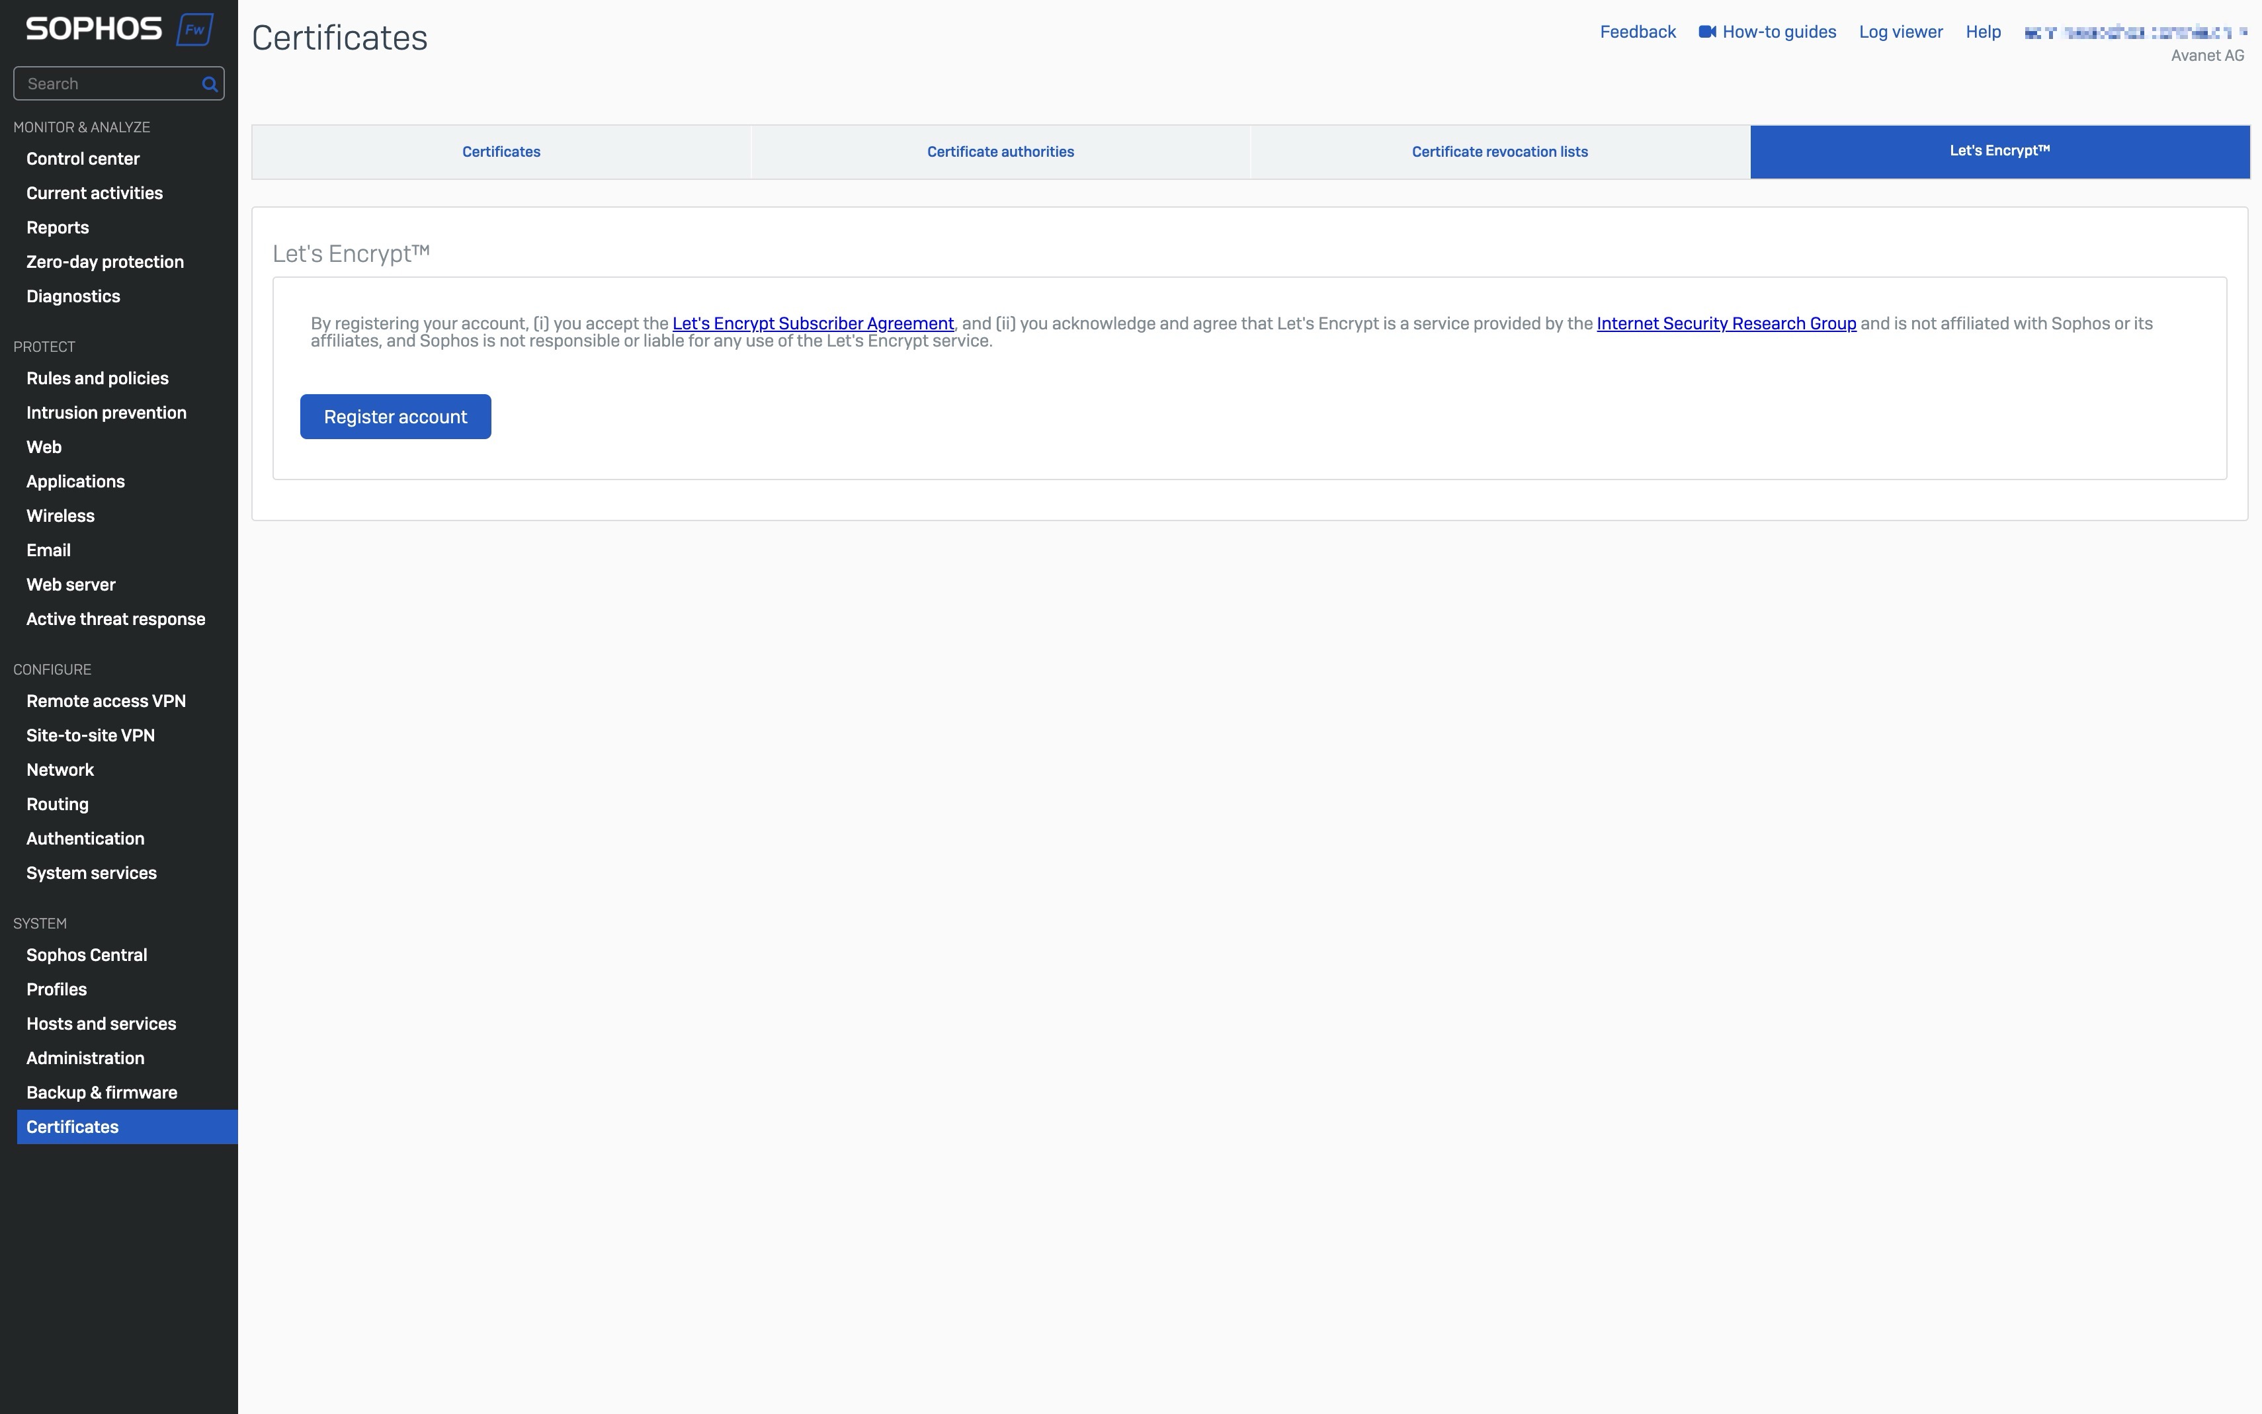Click the Sophos Fw logo badge
Image resolution: width=2262 pixels, height=1414 pixels.
[194, 29]
